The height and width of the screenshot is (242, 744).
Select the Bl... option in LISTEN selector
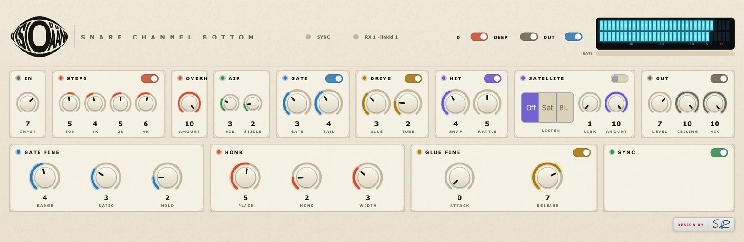565,107
